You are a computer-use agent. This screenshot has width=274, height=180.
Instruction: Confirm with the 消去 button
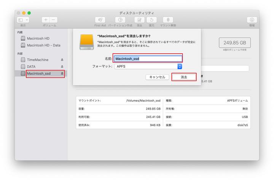184,77
